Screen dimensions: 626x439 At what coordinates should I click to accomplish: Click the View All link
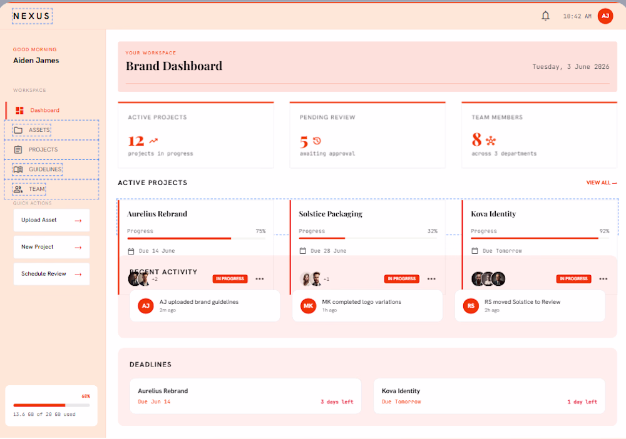[x=601, y=183]
